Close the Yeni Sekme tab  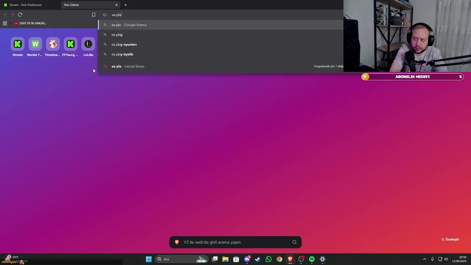(x=117, y=5)
